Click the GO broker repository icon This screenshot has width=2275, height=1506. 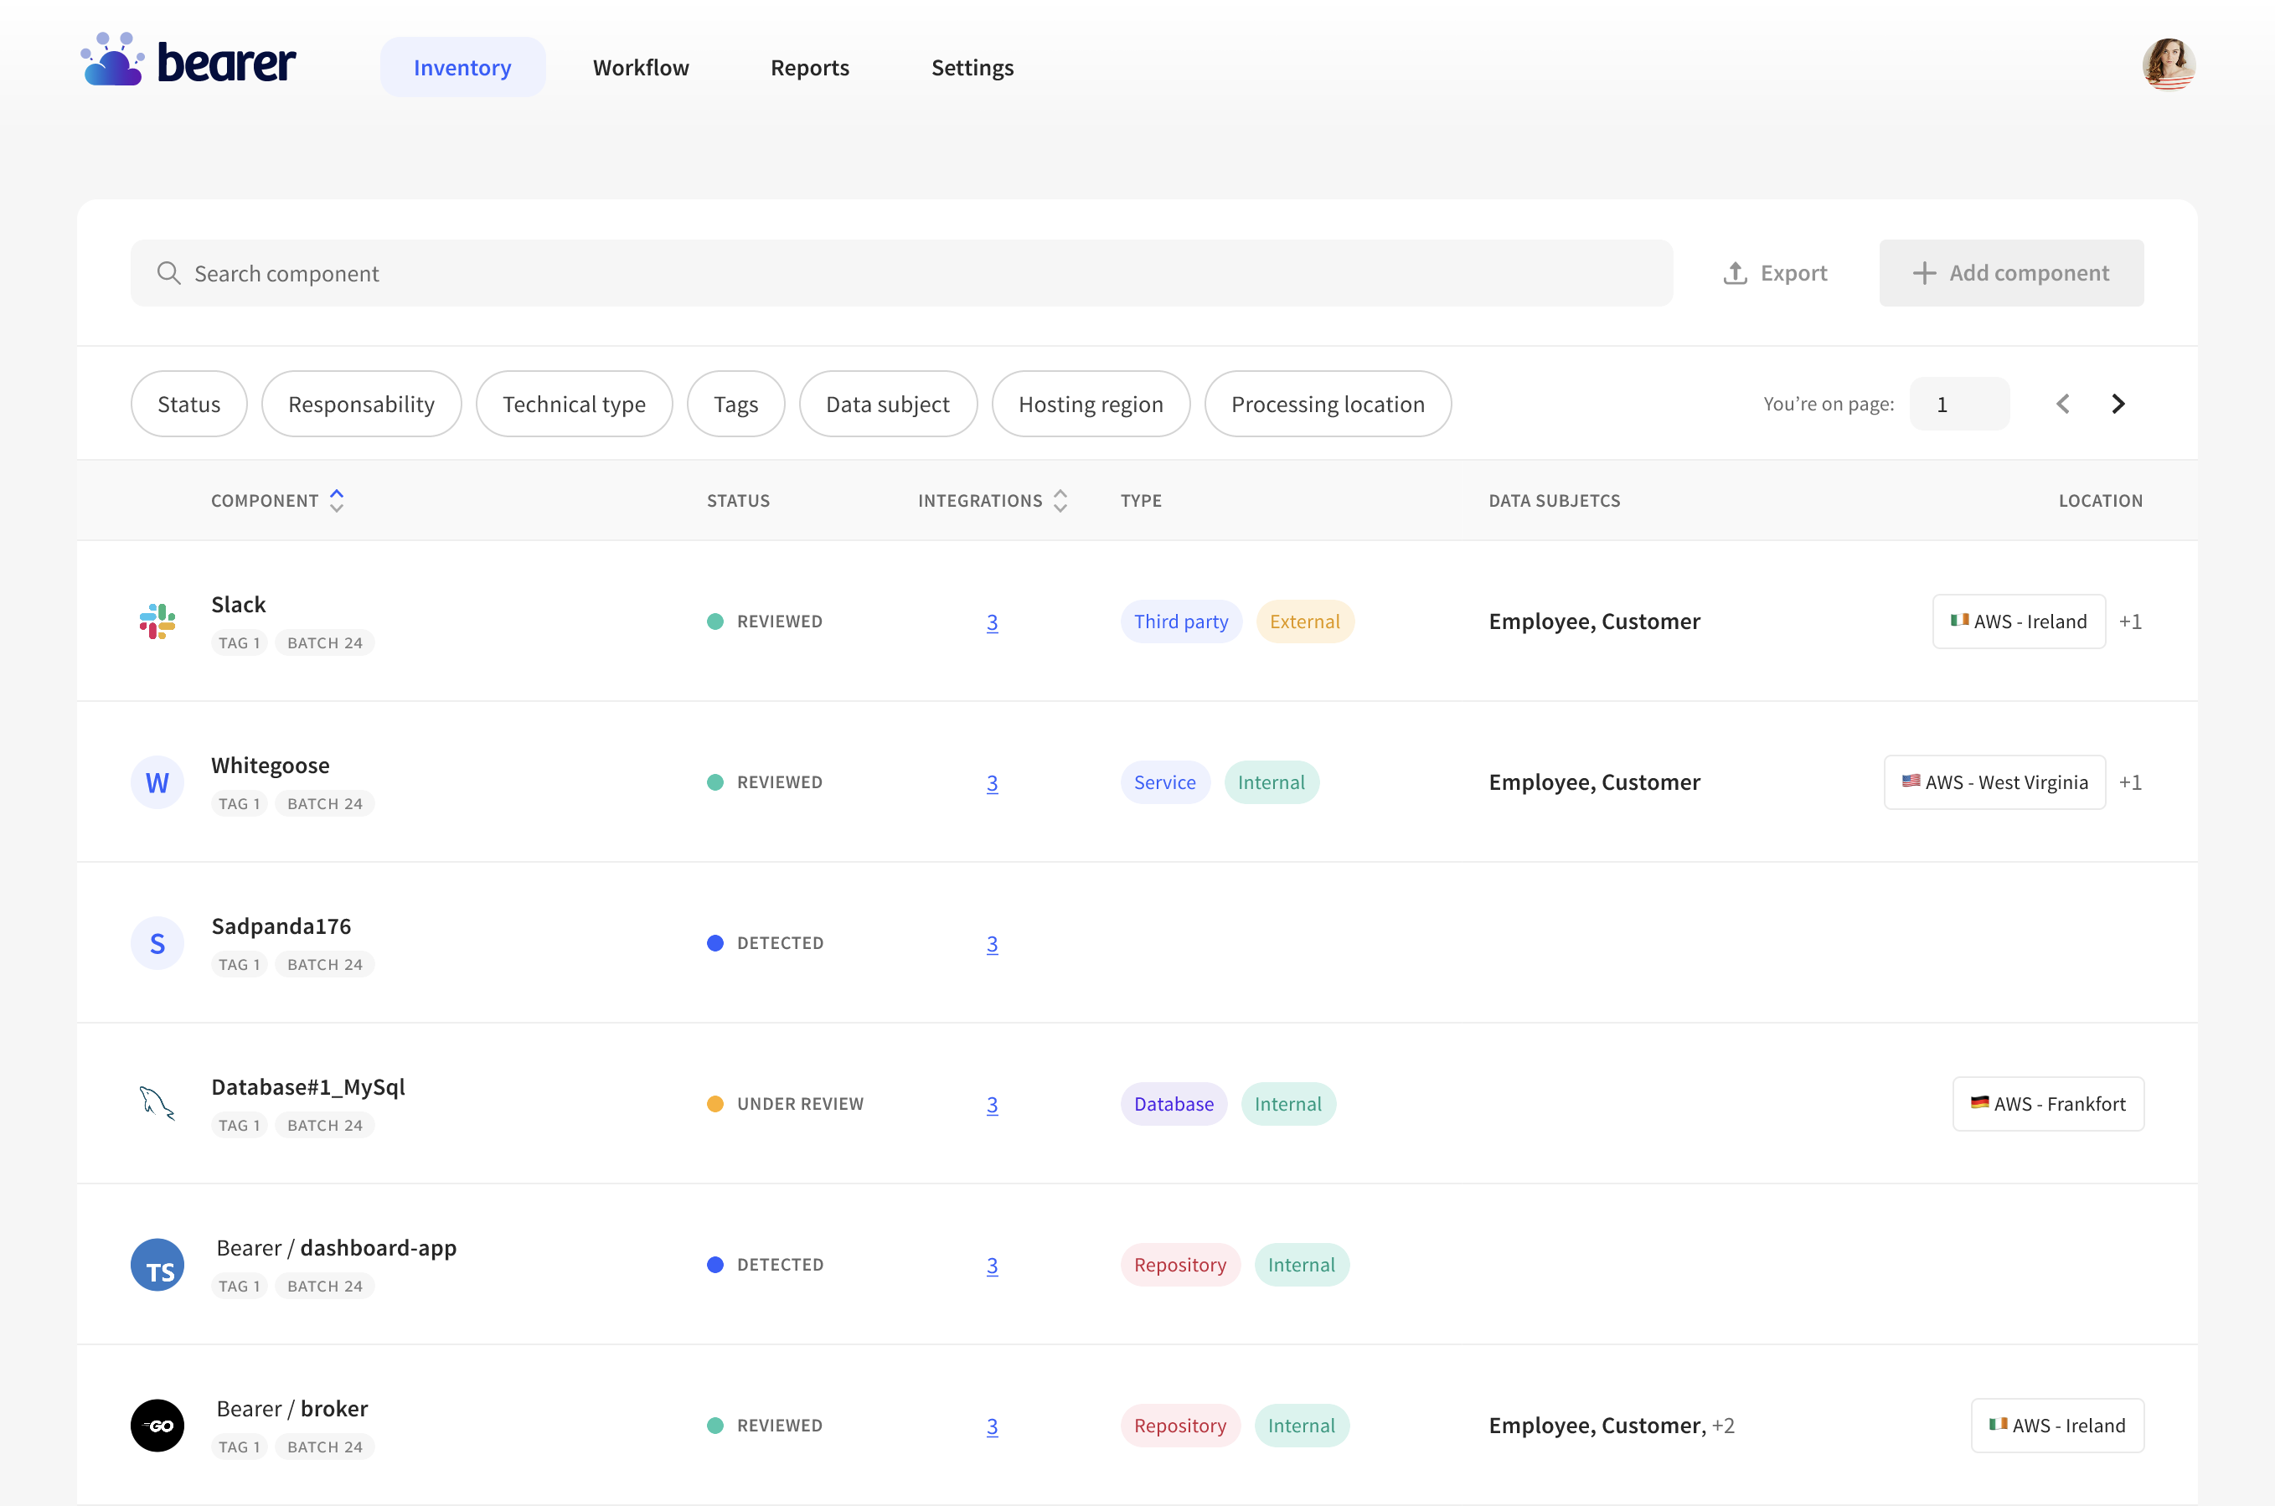point(157,1426)
